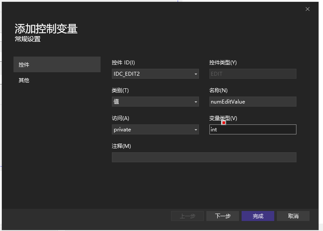
Task: Click the empty 注释 comment field
Action: pos(204,157)
